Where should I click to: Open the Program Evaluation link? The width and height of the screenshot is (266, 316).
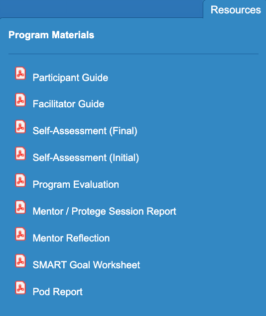76,184
